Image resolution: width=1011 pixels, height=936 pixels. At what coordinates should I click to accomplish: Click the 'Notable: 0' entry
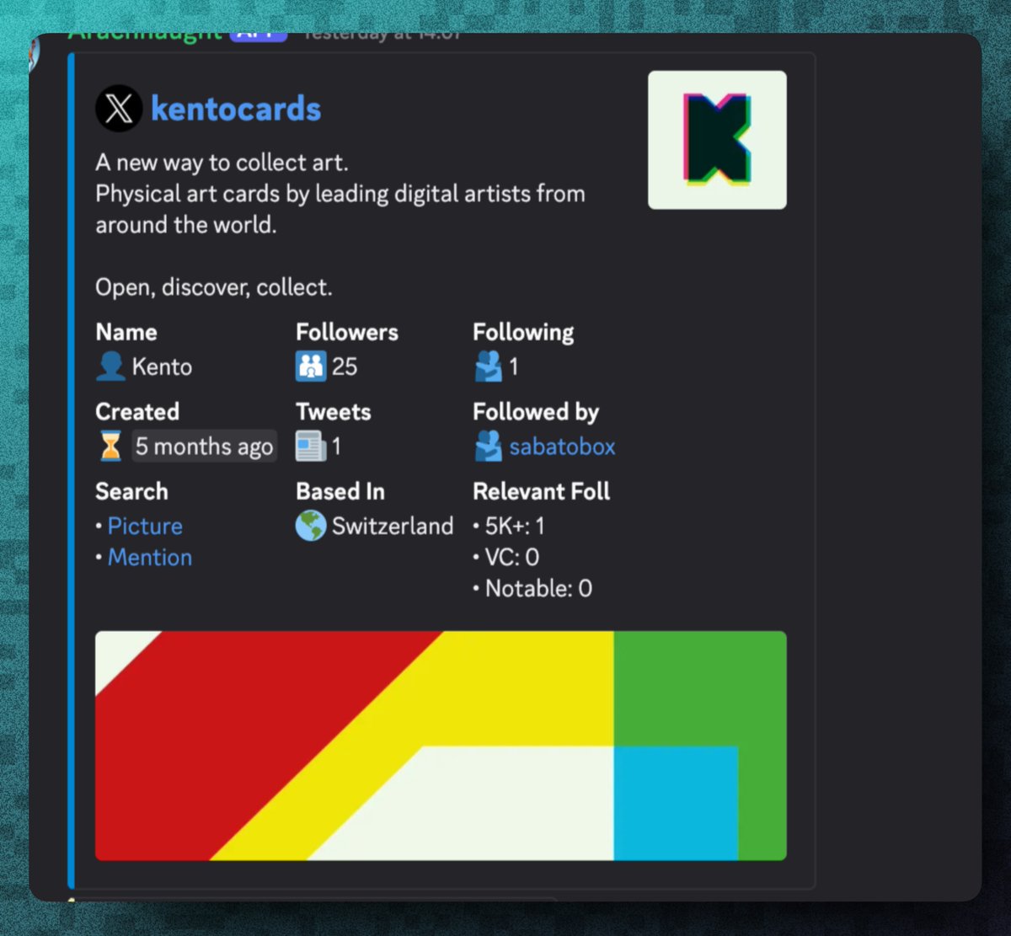pyautogui.click(x=538, y=589)
